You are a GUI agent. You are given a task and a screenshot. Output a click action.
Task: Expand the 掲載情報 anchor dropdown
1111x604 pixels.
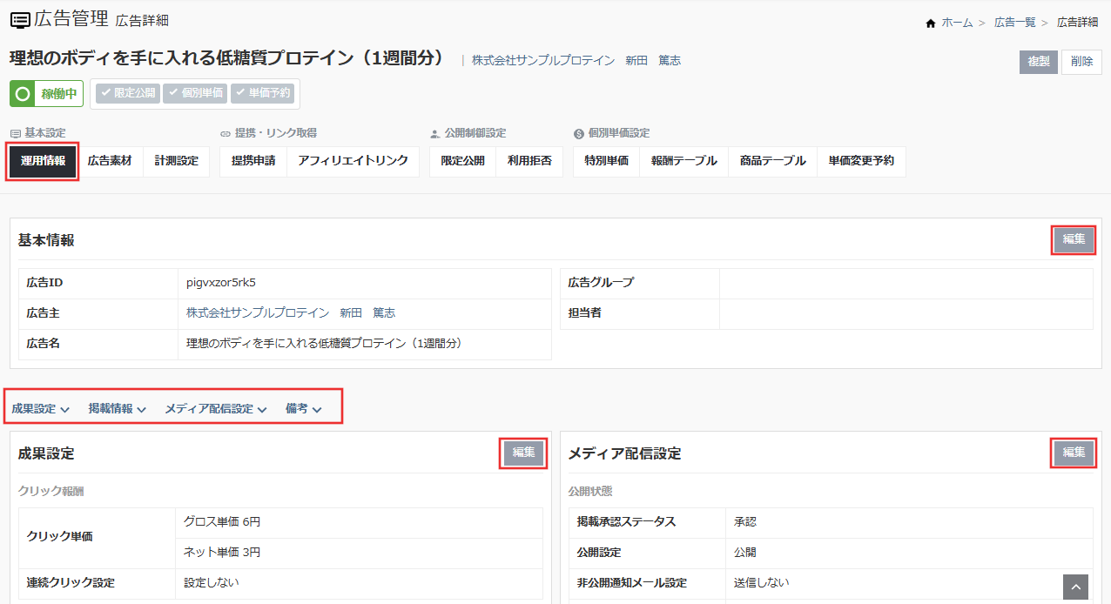[118, 408]
